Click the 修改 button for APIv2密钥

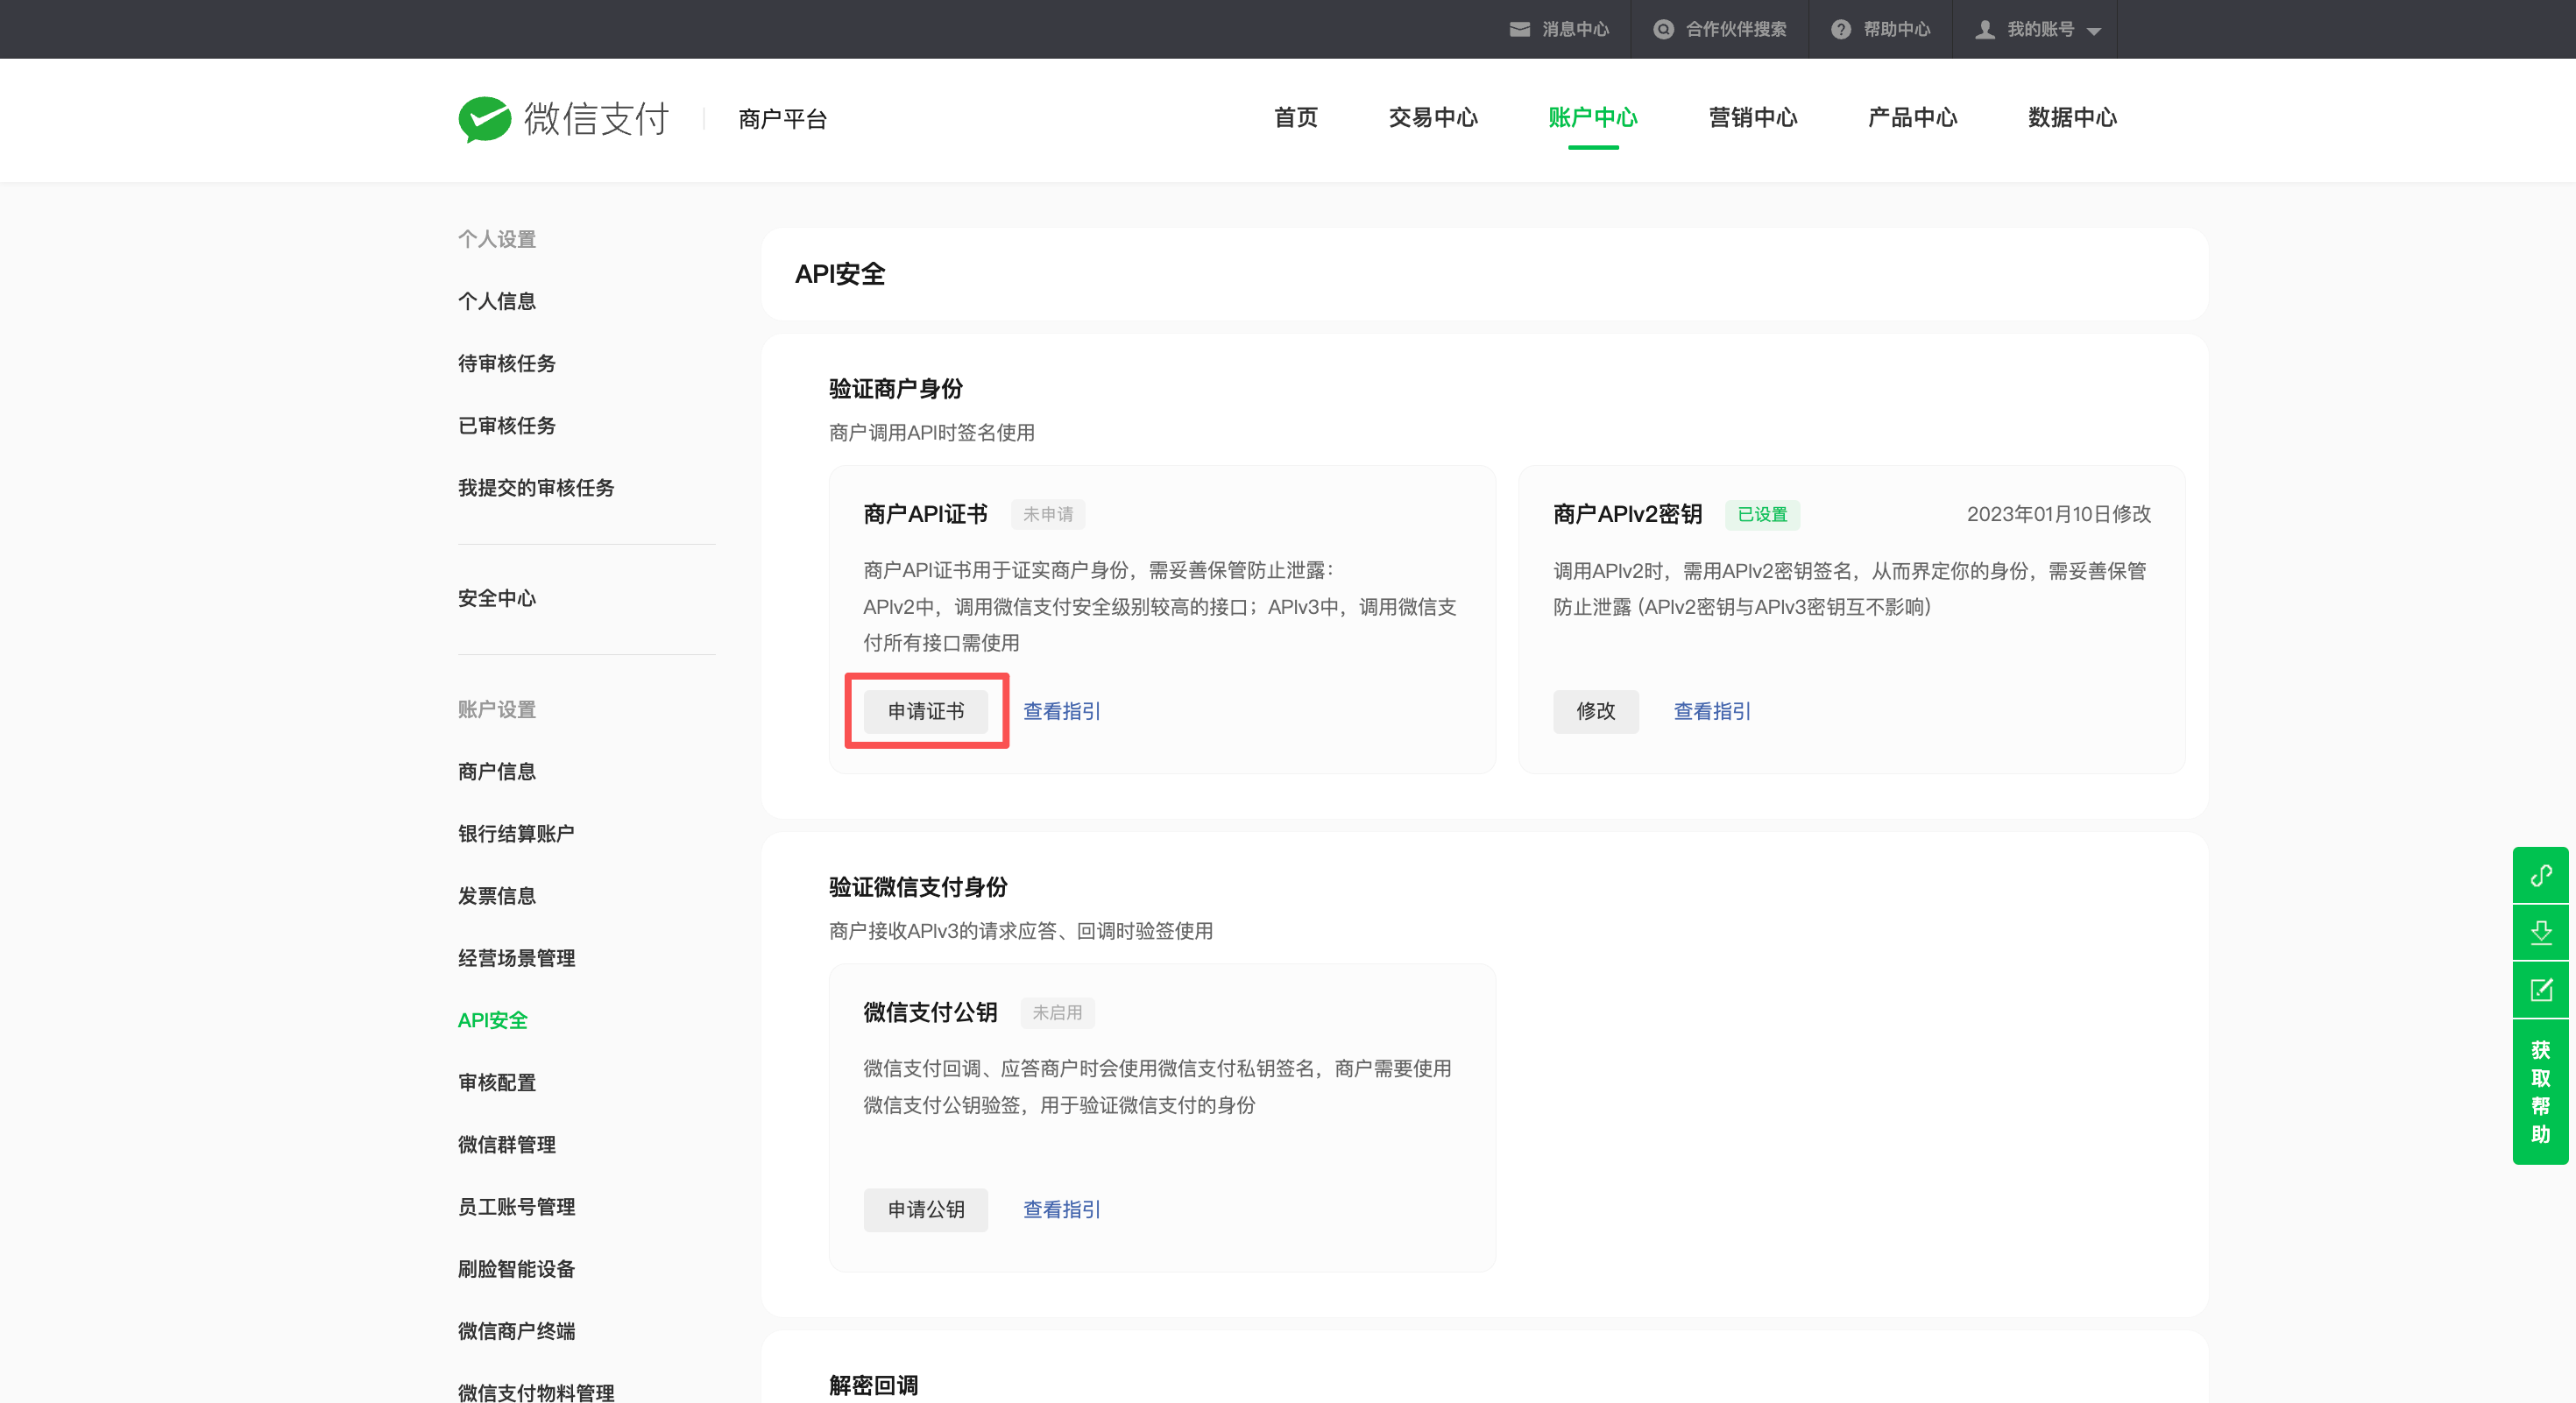(1595, 710)
